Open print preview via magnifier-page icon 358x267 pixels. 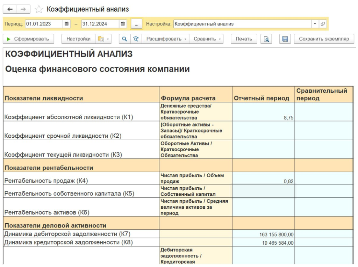click(x=266, y=39)
